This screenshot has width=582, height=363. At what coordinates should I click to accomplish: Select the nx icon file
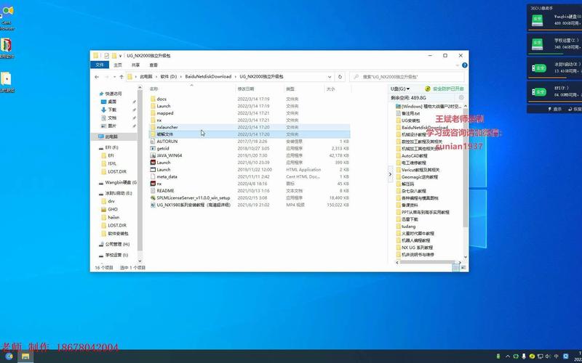pos(159,184)
